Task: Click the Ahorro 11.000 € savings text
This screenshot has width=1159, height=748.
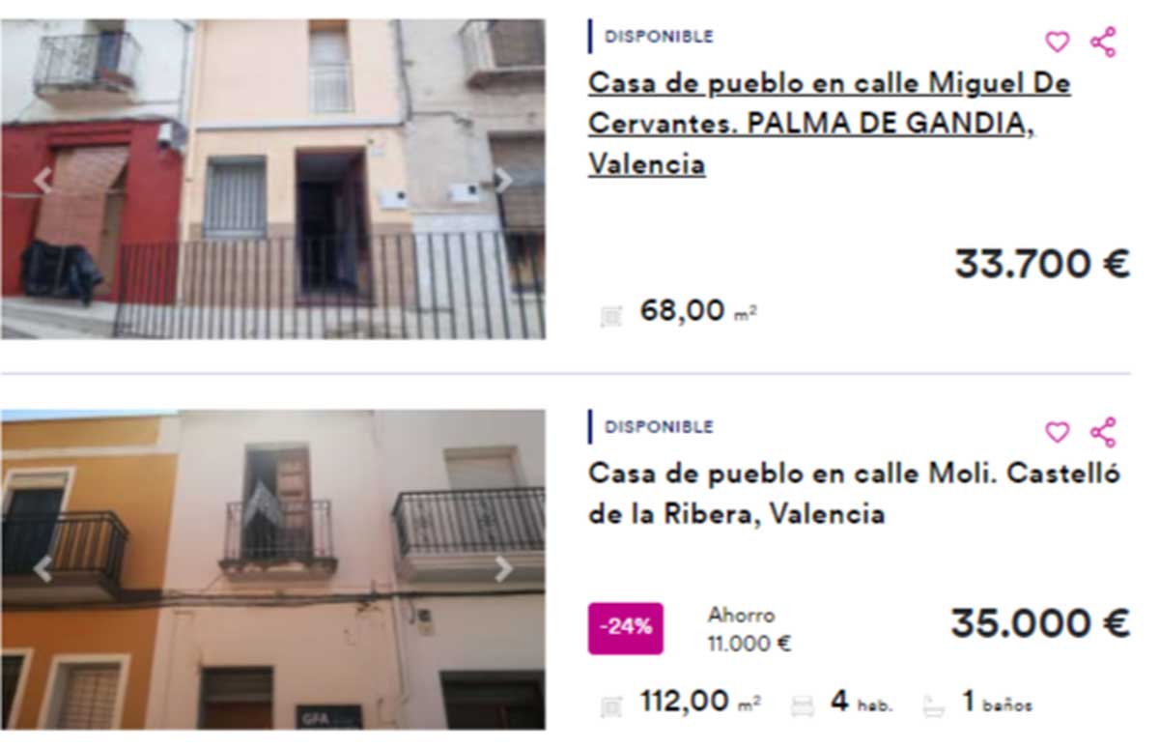Action: (749, 629)
